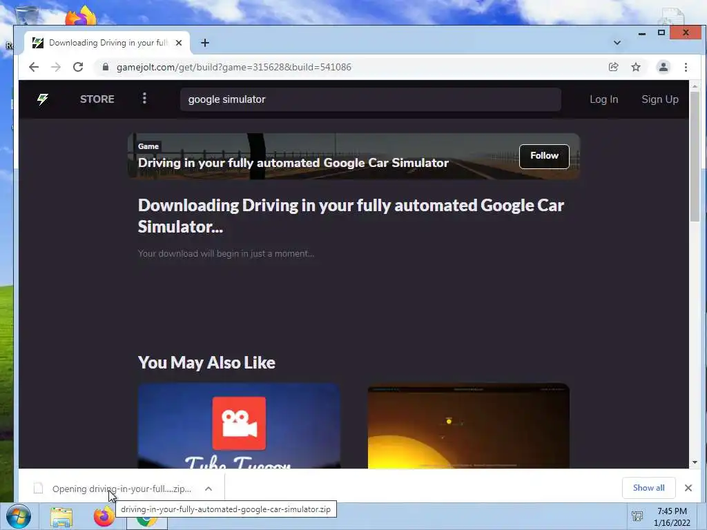707x530 pixels.
Task: Open the tab search chevron dropdown
Action: [617, 43]
